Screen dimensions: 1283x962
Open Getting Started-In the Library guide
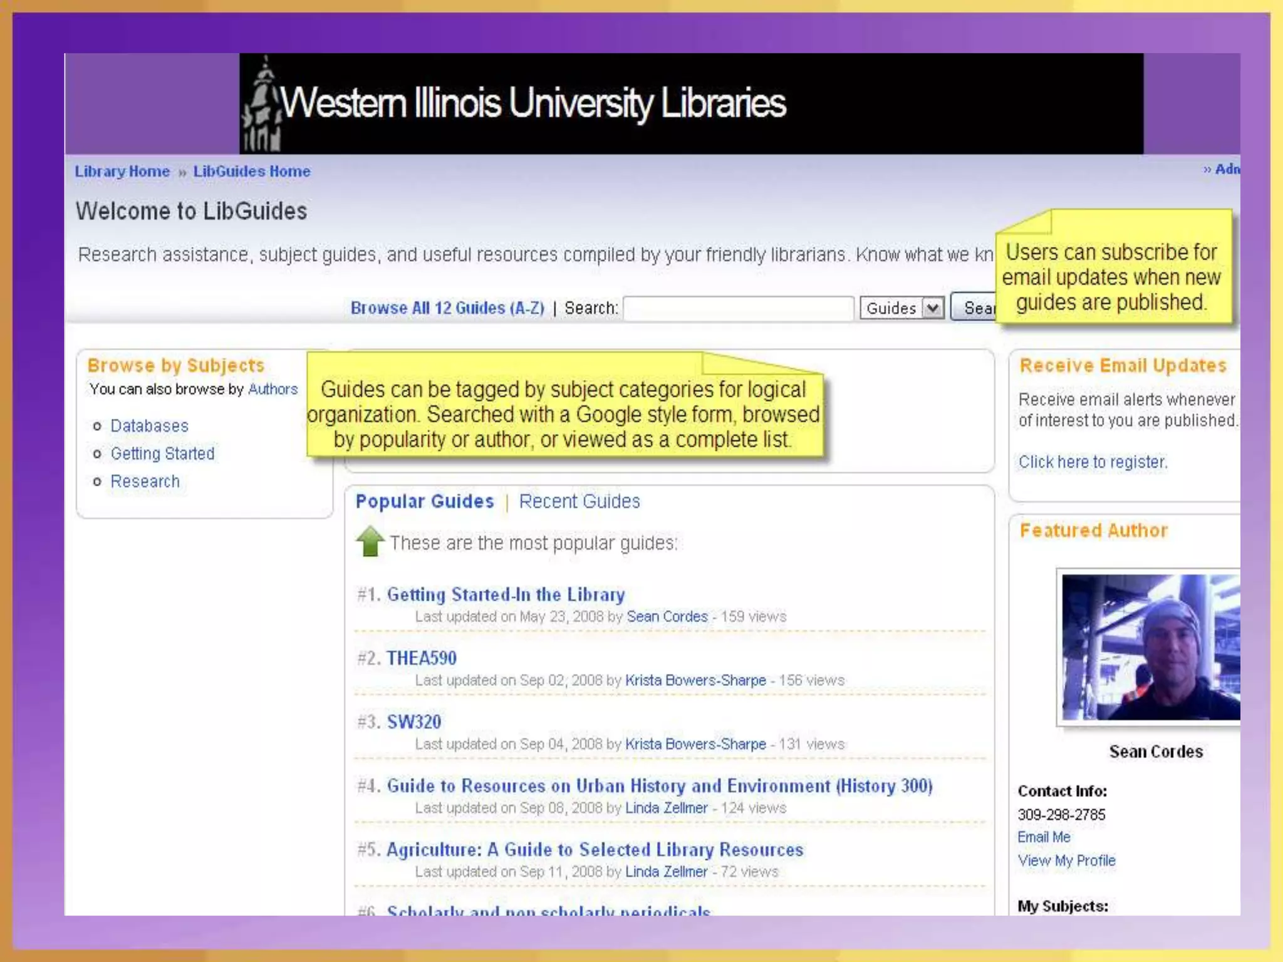[506, 594]
